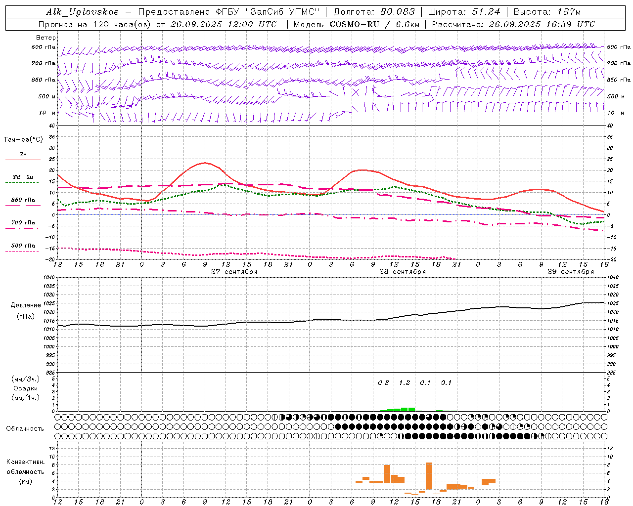Click the 2м red line legend swatch
The height and width of the screenshot is (506, 633).
(23, 160)
